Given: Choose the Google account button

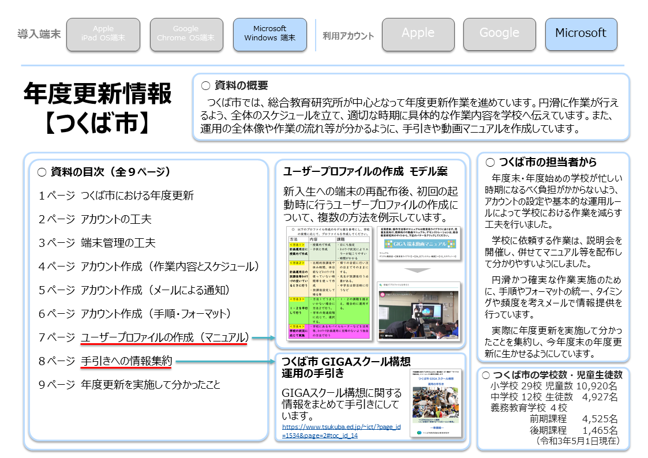Looking at the screenshot, I should 500,34.
